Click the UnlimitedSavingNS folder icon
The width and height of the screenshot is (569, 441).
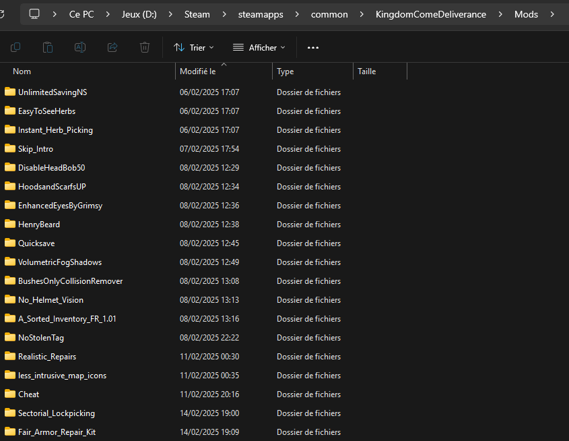[10, 92]
